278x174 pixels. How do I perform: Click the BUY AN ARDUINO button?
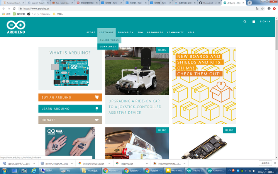pyautogui.click(x=70, y=97)
